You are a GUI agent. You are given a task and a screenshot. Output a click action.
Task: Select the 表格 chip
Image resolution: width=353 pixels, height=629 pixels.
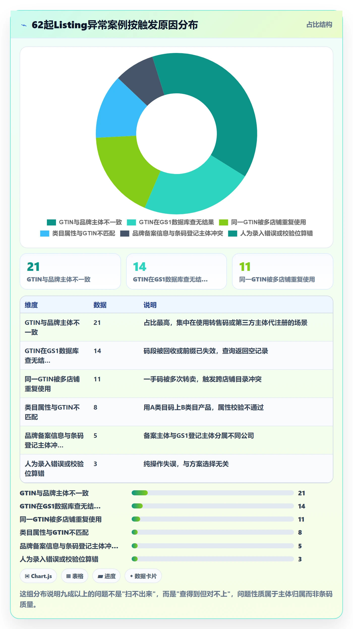(75, 576)
